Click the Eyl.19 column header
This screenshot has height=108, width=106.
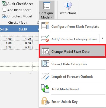click(4, 29)
